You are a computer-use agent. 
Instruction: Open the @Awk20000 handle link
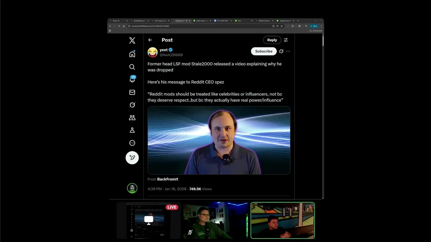tap(171, 55)
